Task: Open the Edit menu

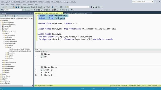Action: [3, 4]
